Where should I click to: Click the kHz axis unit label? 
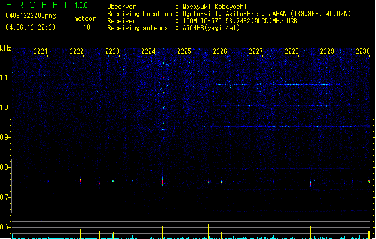tap(5, 48)
